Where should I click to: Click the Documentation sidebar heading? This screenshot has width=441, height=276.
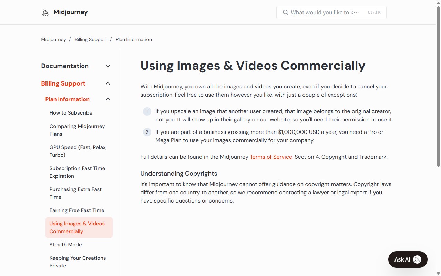[x=65, y=66]
